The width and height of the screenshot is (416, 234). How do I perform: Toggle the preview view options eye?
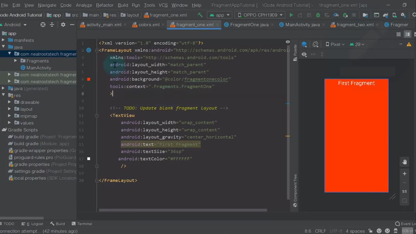pyautogui.click(x=304, y=54)
